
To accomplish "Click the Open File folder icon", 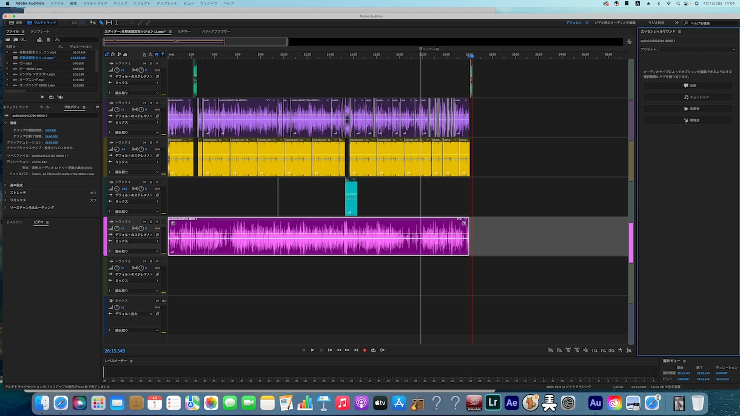I will (8, 39).
